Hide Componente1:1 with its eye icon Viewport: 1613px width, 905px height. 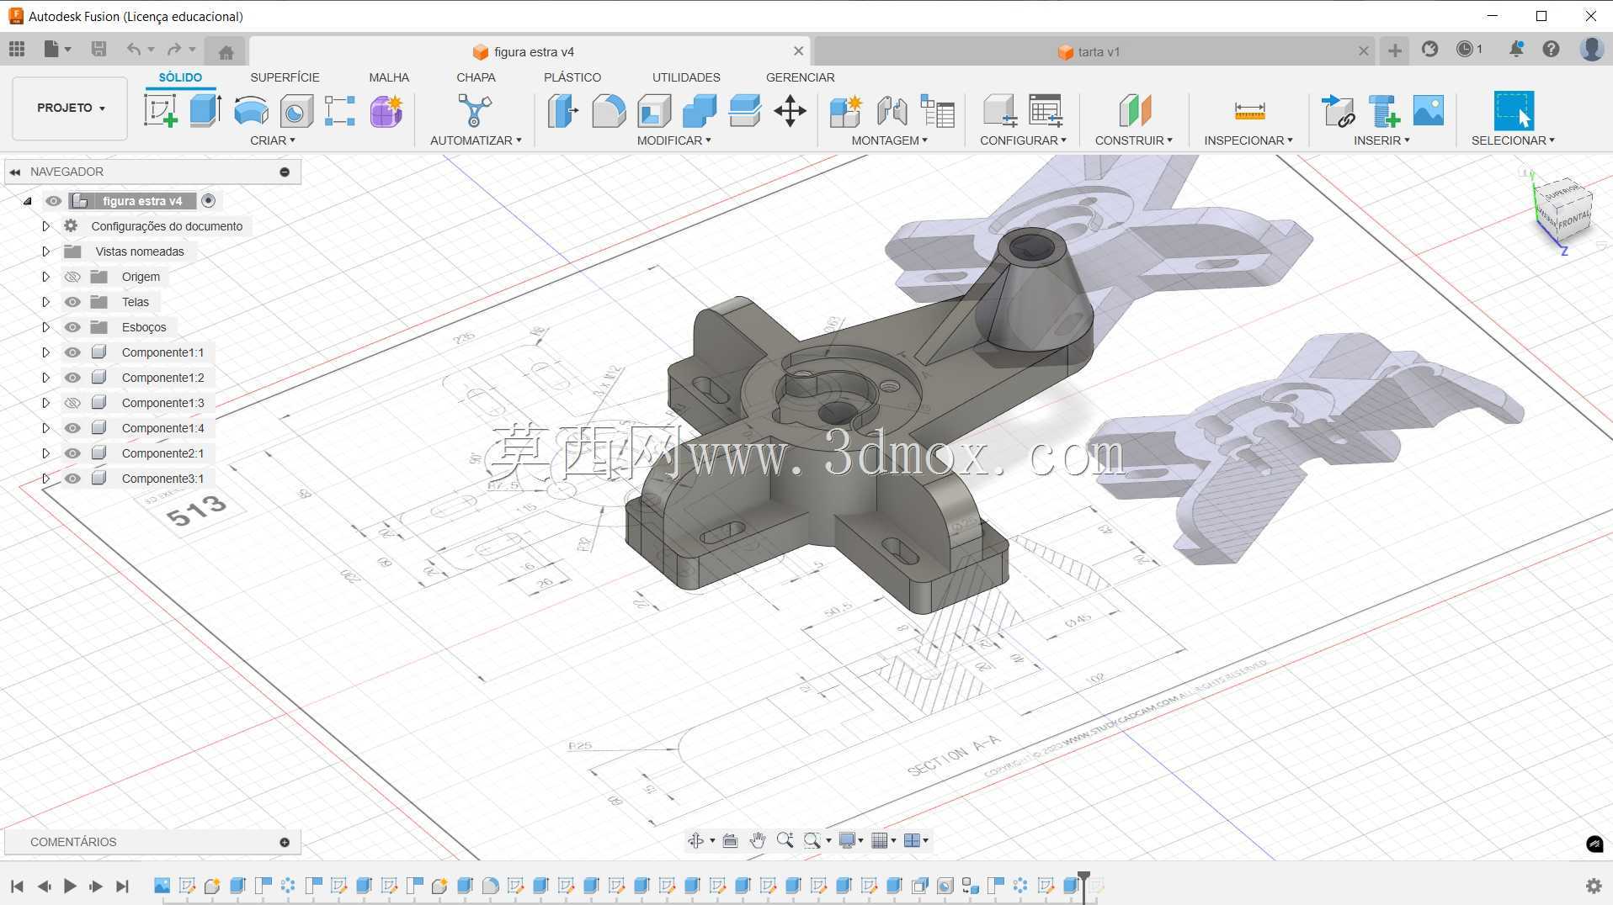click(x=72, y=352)
